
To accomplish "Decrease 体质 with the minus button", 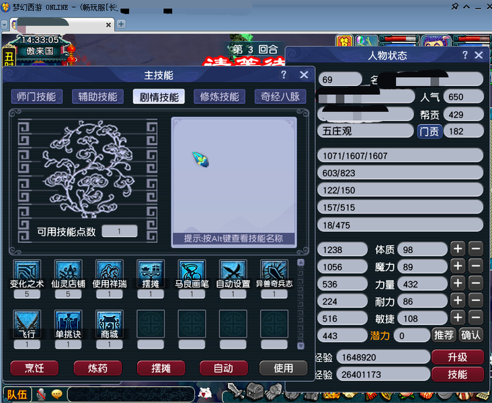I will tap(476, 249).
